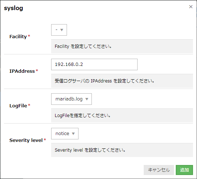Close the syslog dialog with the X
The width and height of the screenshot is (197, 179).
[191, 6]
